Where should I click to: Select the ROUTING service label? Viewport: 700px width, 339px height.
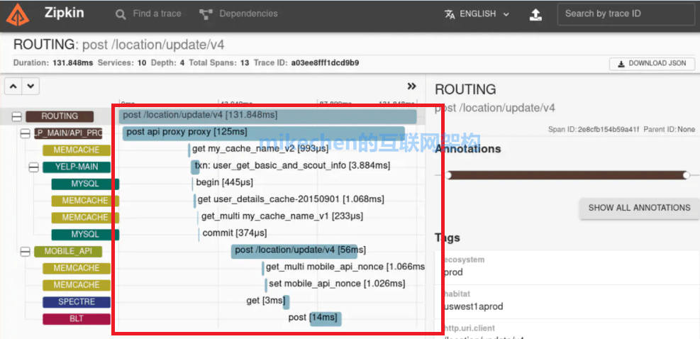(60, 116)
